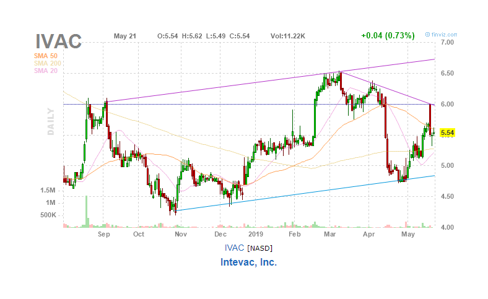Image resolution: width=488 pixels, height=299 pixels.
Task: Click the SMA 50 legend label
Action: 46,56
